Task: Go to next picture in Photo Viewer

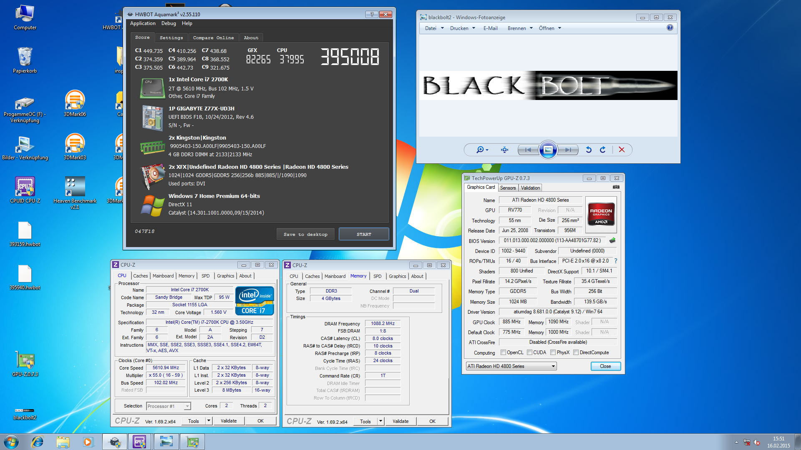Action: (x=568, y=150)
